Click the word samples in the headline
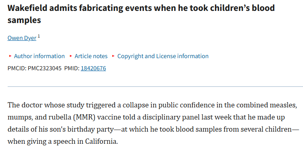 point(24,20)
